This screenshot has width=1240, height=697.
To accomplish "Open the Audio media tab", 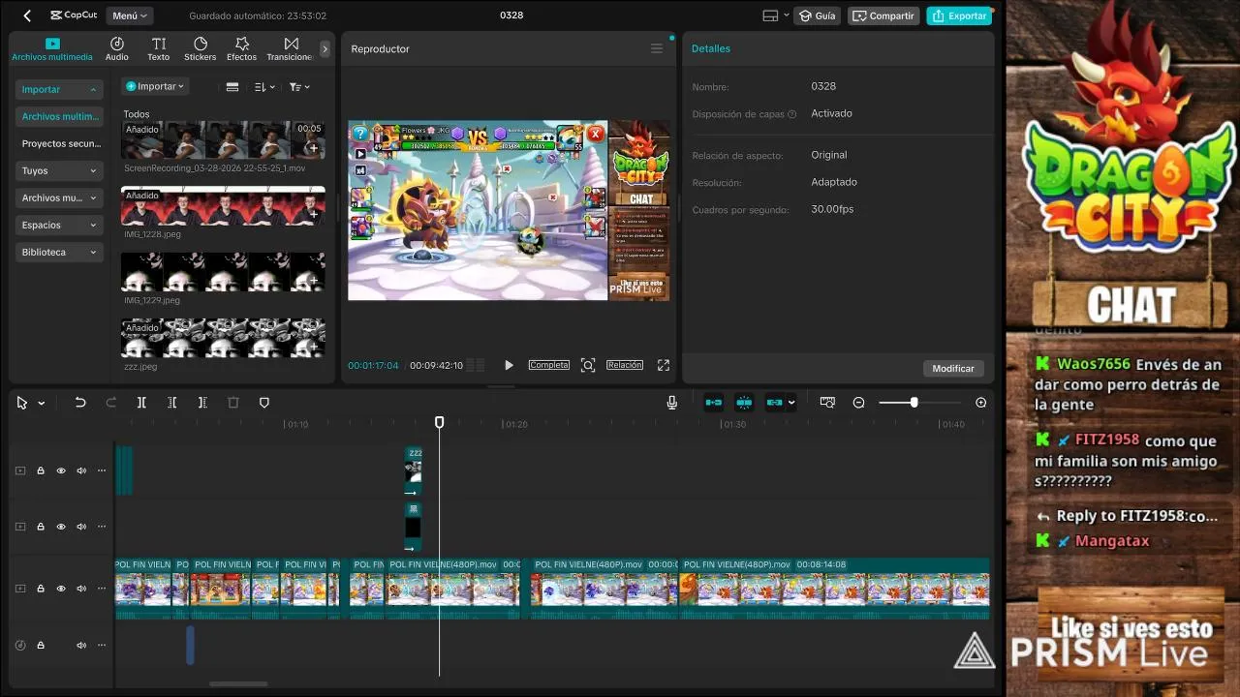I will tap(117, 49).
